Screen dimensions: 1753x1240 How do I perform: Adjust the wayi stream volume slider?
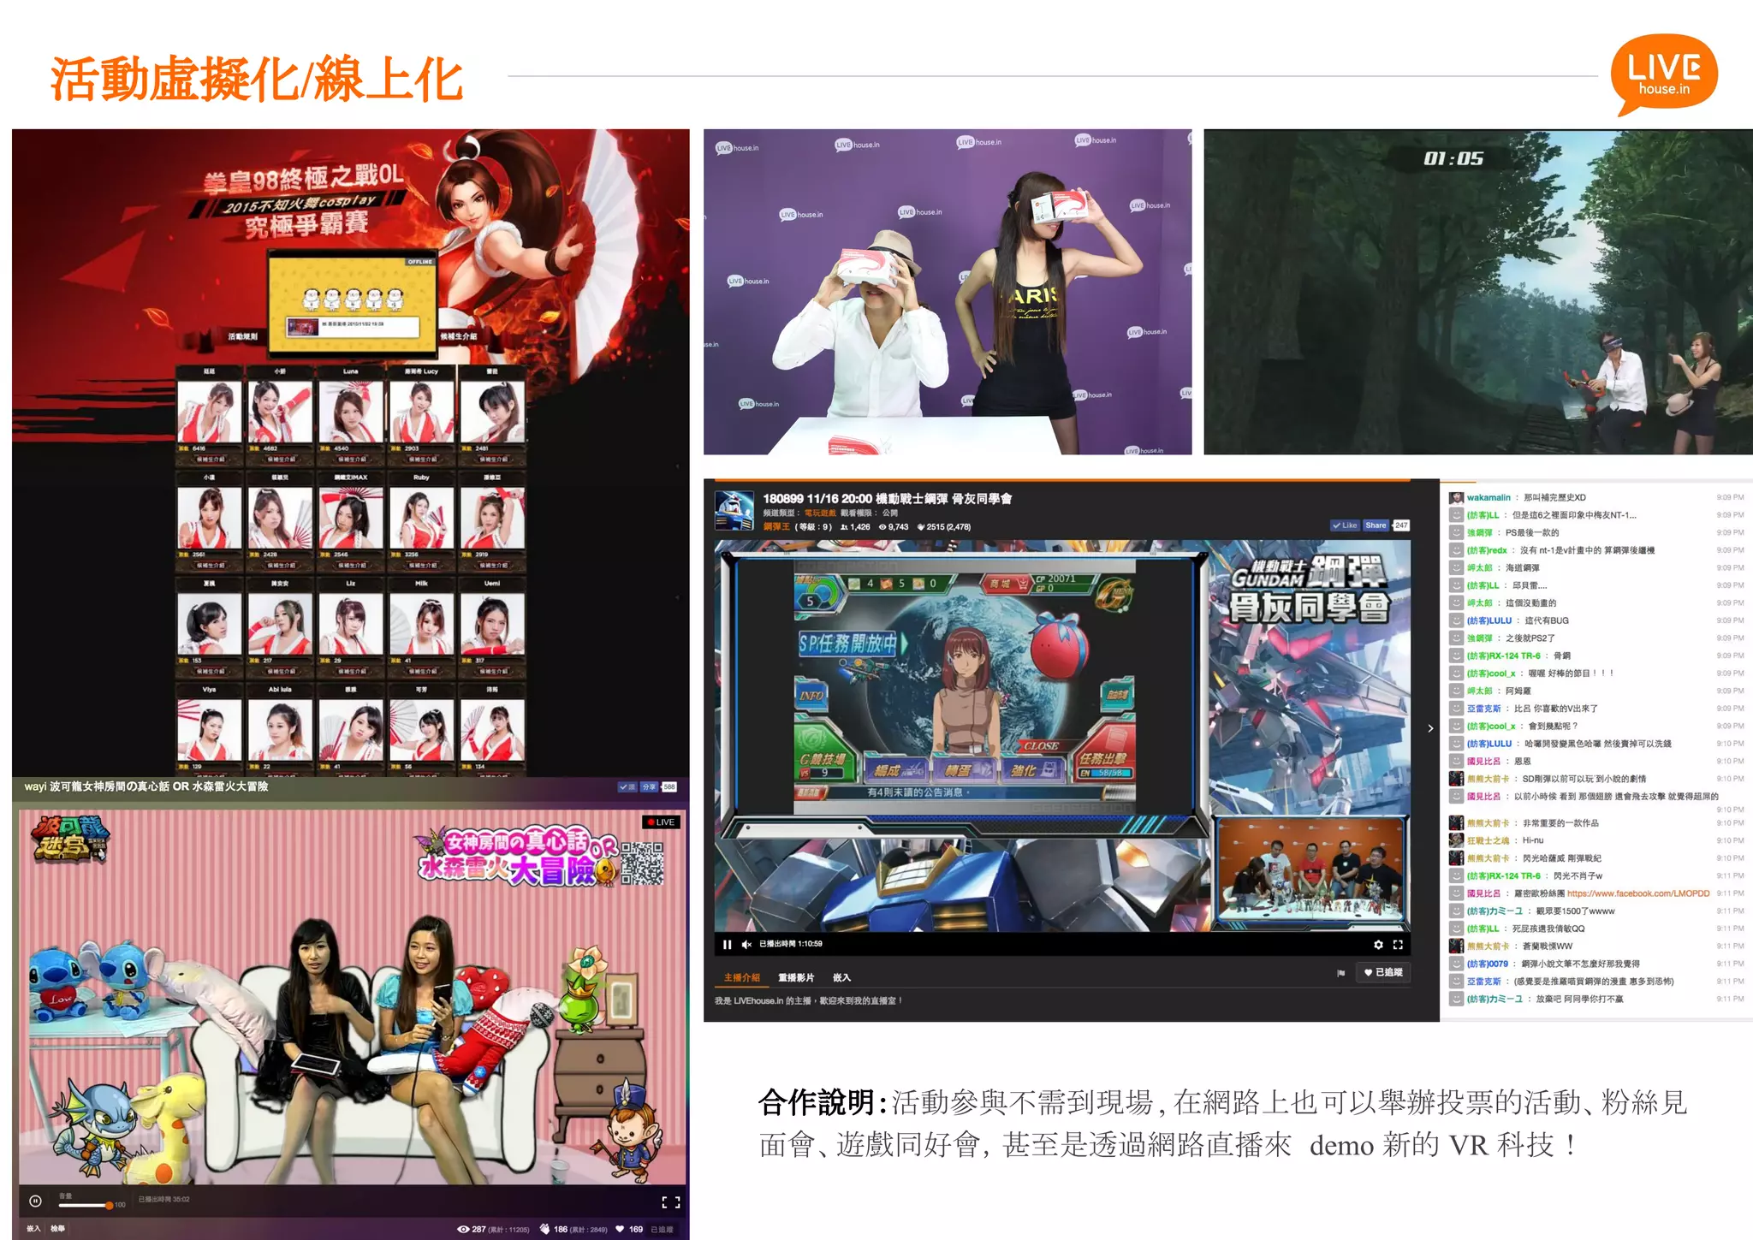click(86, 1205)
